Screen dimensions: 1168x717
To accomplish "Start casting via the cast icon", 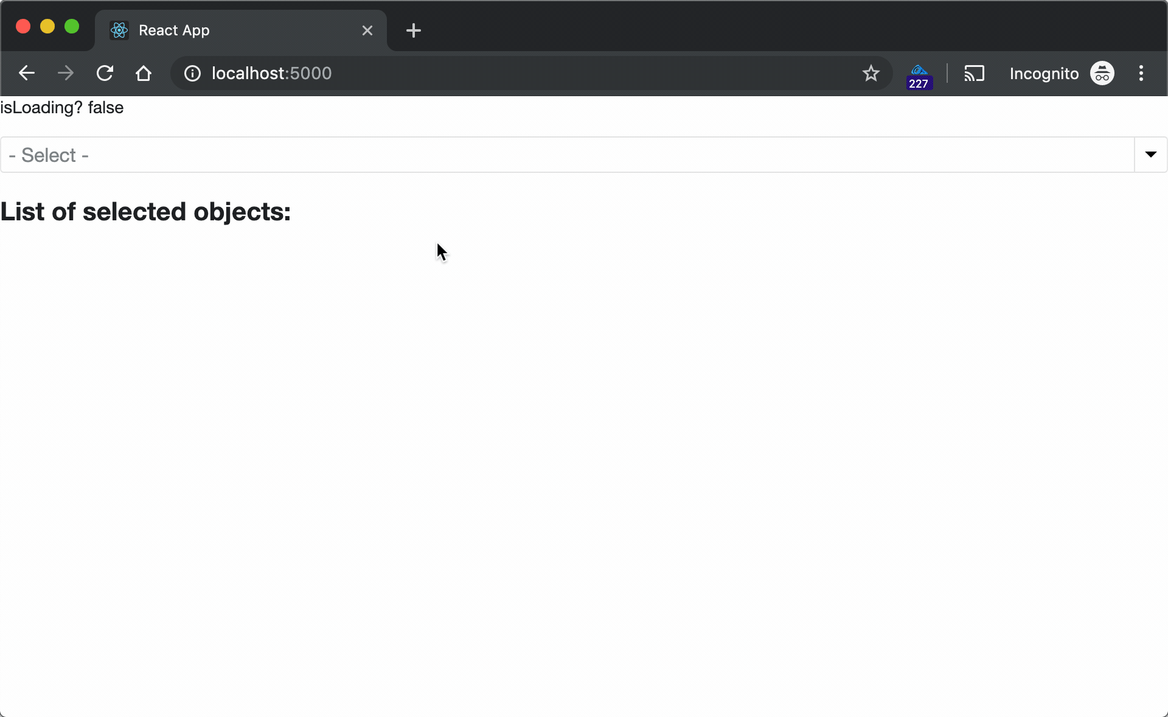I will pyautogui.click(x=975, y=73).
